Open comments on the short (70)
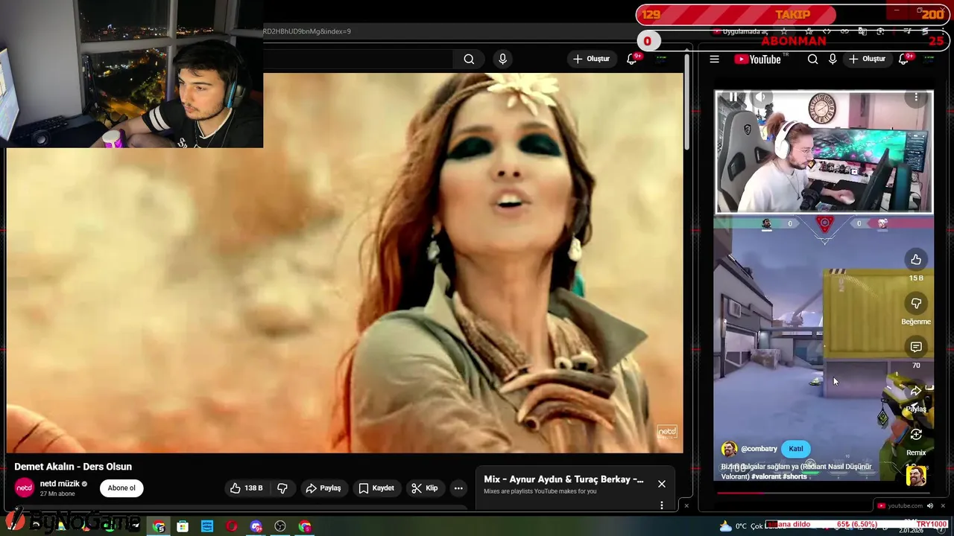This screenshot has width=954, height=536. [x=916, y=347]
